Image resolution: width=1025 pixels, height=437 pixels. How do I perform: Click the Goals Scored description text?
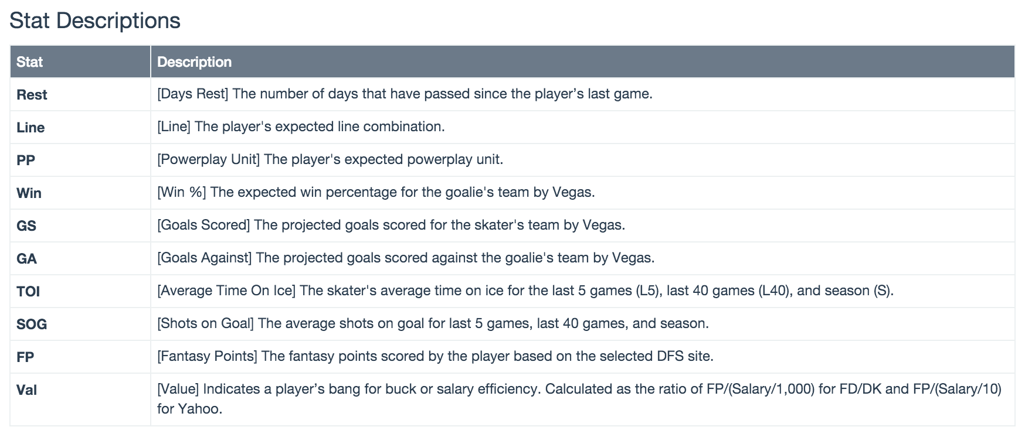391,225
